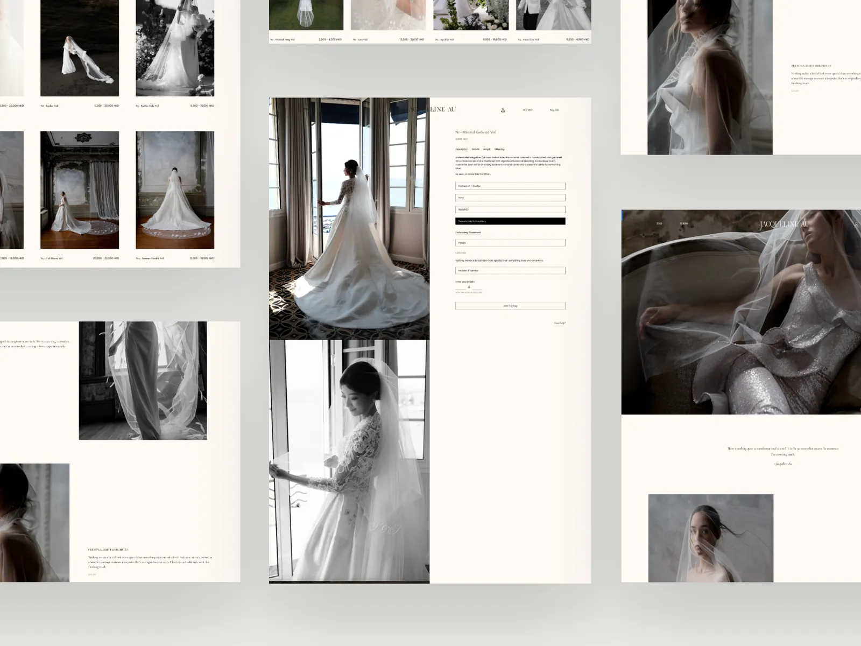Click the second initial input after the ampersand
The width and height of the screenshot is (861, 646).
pyautogui.click(x=477, y=287)
